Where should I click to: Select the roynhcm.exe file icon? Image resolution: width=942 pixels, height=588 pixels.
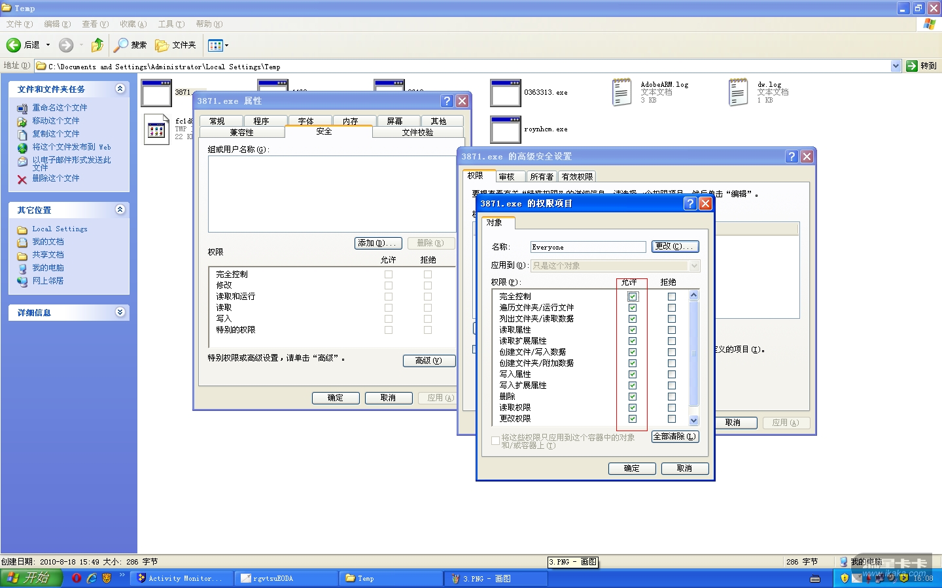point(506,129)
